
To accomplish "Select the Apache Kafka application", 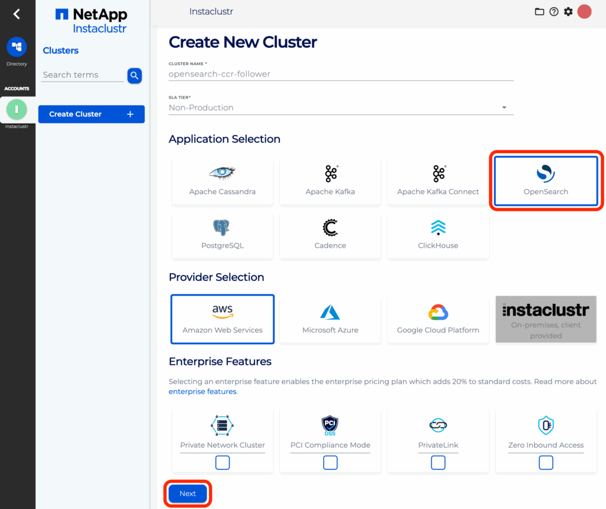I will 330,180.
